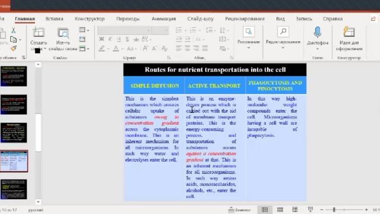The image size is (380, 214).
Task: Center the text alignment
Action: [x=188, y=48]
